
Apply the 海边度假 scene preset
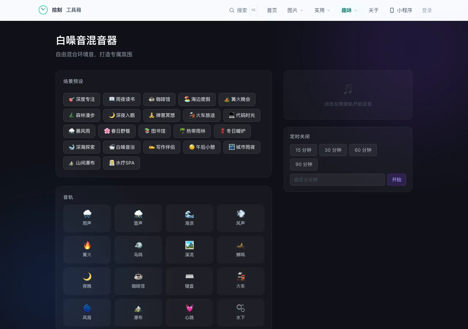tap(197, 99)
